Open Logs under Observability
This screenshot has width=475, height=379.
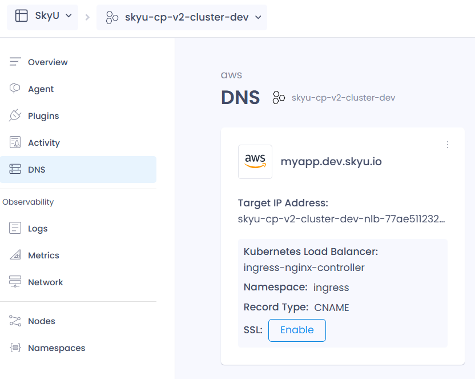coord(78,228)
